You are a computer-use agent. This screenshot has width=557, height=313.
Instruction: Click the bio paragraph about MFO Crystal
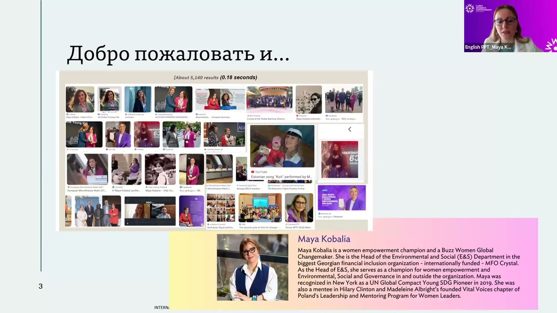(x=409, y=273)
